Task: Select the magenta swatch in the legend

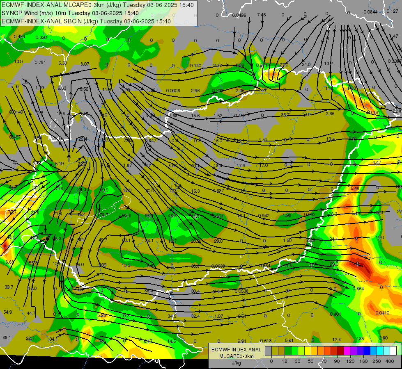Action: [347, 351]
